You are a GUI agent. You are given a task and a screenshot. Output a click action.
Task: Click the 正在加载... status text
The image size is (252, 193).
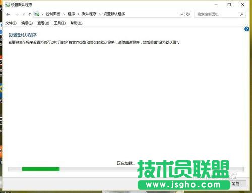126,163
